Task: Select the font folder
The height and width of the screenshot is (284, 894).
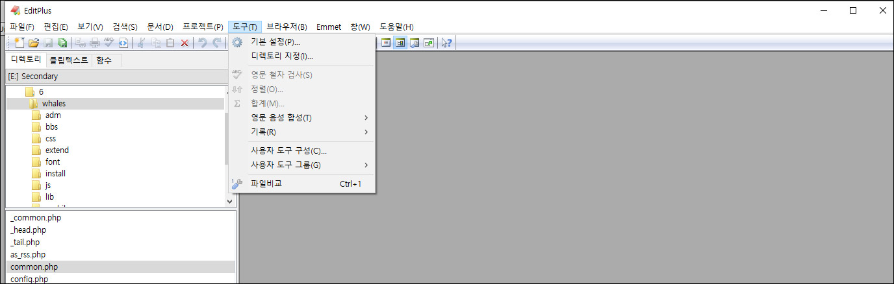Action: coord(52,162)
